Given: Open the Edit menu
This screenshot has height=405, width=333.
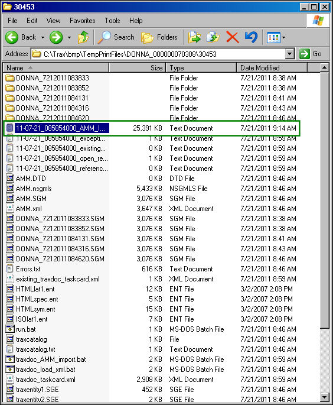Looking at the screenshot, I should [32, 21].
